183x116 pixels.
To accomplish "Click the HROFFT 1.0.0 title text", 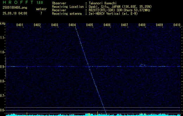I will [23, 2].
